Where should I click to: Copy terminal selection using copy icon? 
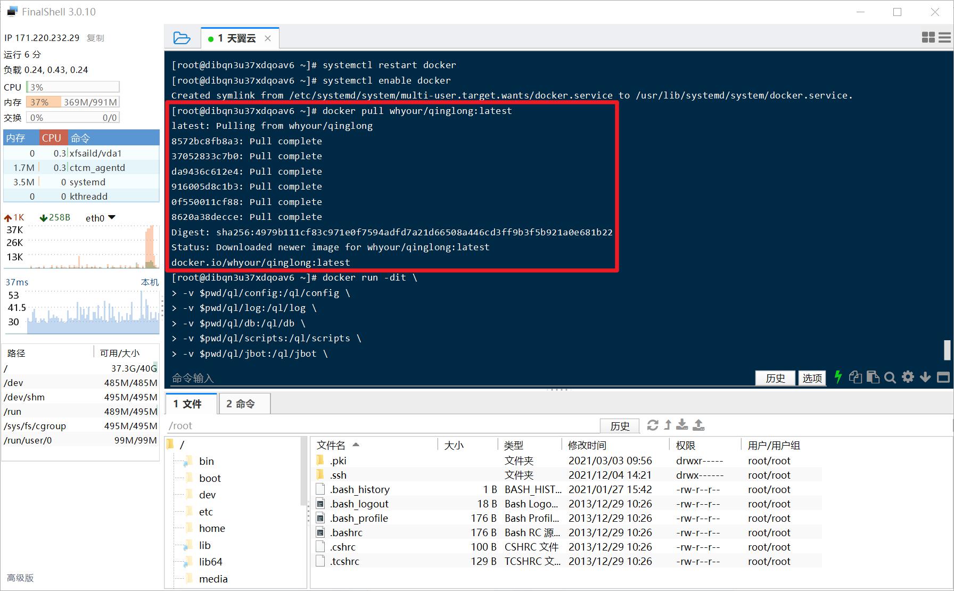tap(855, 377)
